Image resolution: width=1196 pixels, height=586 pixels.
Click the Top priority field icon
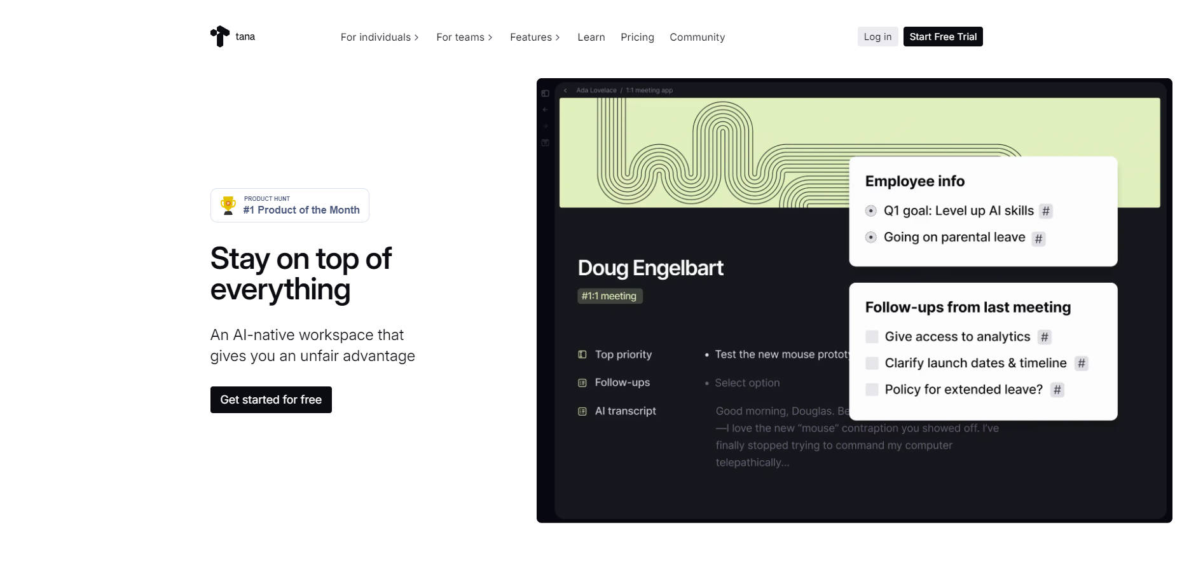pyautogui.click(x=582, y=355)
